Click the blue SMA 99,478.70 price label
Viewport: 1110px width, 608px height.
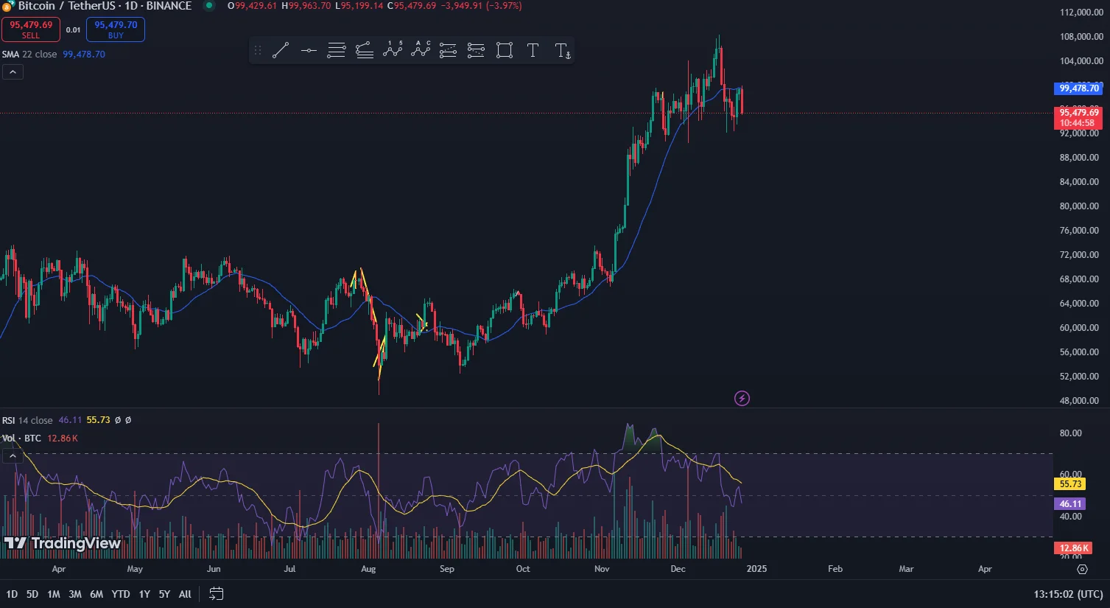1078,88
